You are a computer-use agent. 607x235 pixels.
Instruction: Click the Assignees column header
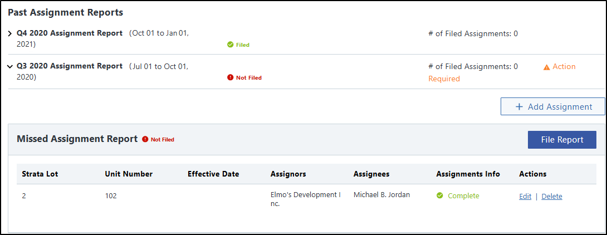(x=371, y=174)
